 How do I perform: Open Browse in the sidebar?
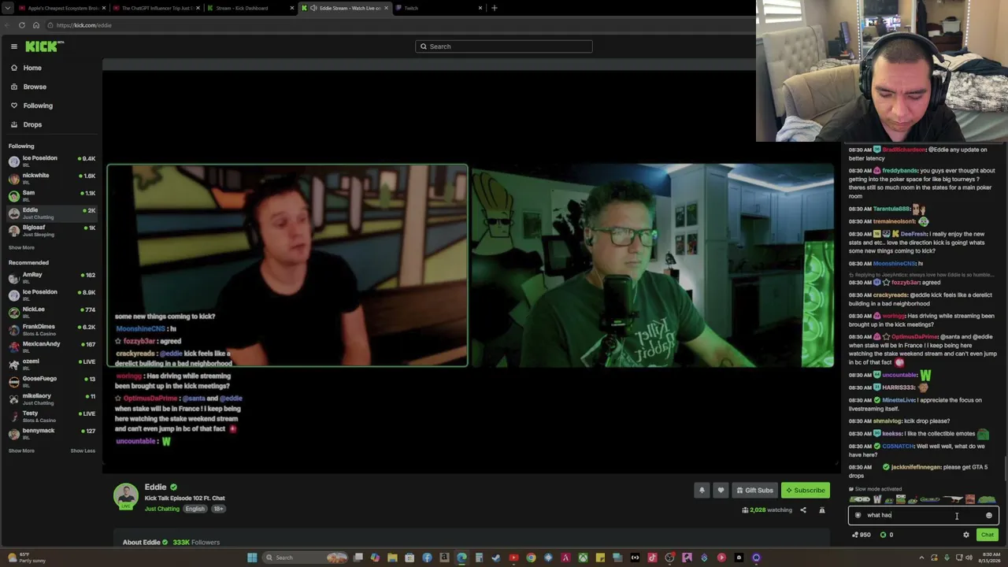[x=35, y=87]
